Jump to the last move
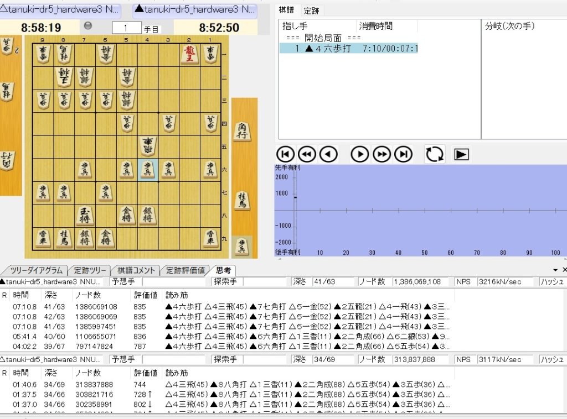The image size is (567, 419). tap(403, 154)
